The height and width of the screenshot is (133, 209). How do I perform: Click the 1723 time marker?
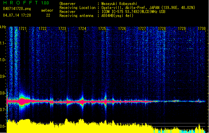[x=62, y=29]
